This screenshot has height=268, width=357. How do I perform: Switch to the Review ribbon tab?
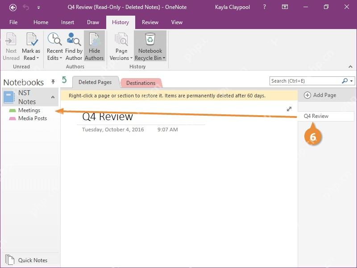[x=150, y=22]
